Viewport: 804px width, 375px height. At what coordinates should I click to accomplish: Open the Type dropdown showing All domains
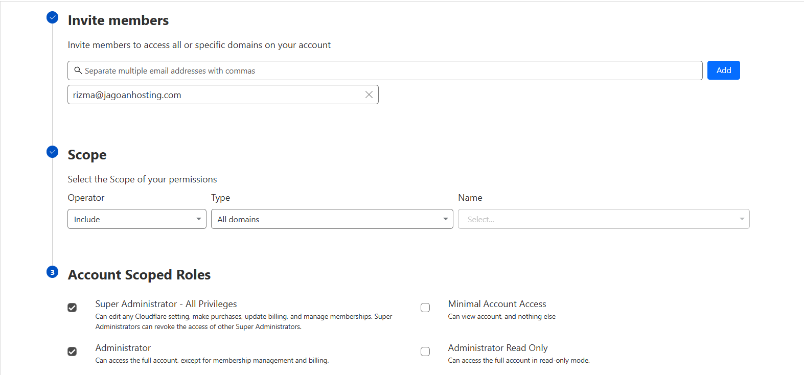click(332, 219)
